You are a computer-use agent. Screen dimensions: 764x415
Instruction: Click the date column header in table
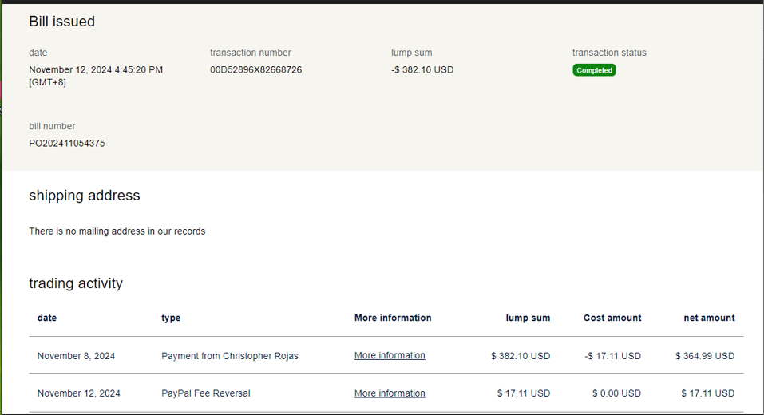pyautogui.click(x=47, y=318)
